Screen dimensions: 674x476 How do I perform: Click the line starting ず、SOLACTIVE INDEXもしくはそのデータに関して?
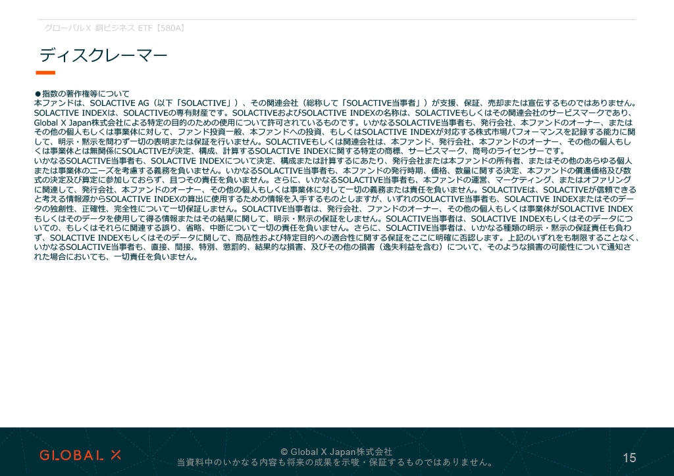coord(336,238)
